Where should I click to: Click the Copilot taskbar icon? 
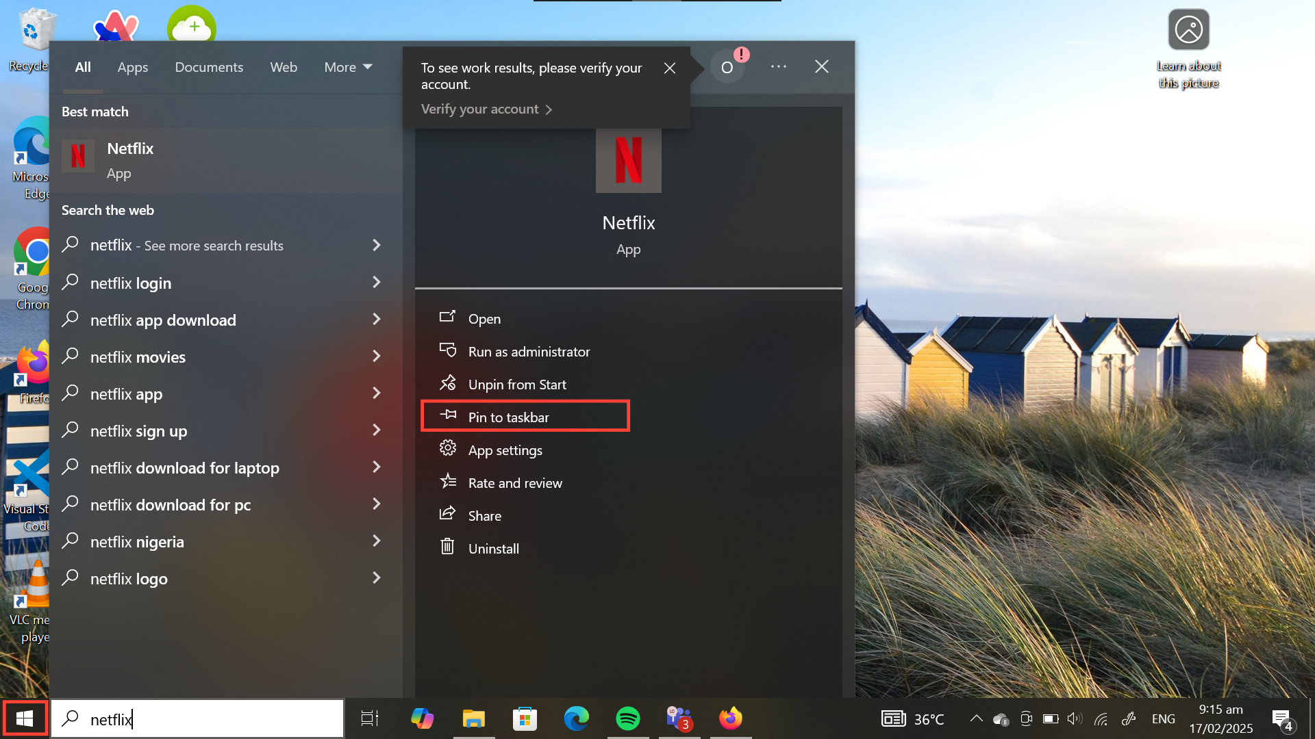(422, 718)
